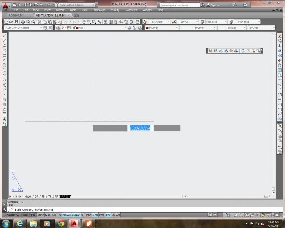Click the Pan hand icon
Screen dimensions: 285x228
(84, 22)
